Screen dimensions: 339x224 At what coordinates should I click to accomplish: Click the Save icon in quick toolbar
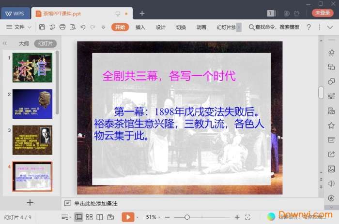(x=42, y=27)
